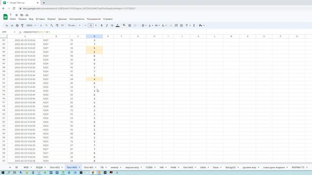The height and width of the screenshot is (175, 312).
Task: Insert comment icon in toolbar
Action: (x=176, y=26)
